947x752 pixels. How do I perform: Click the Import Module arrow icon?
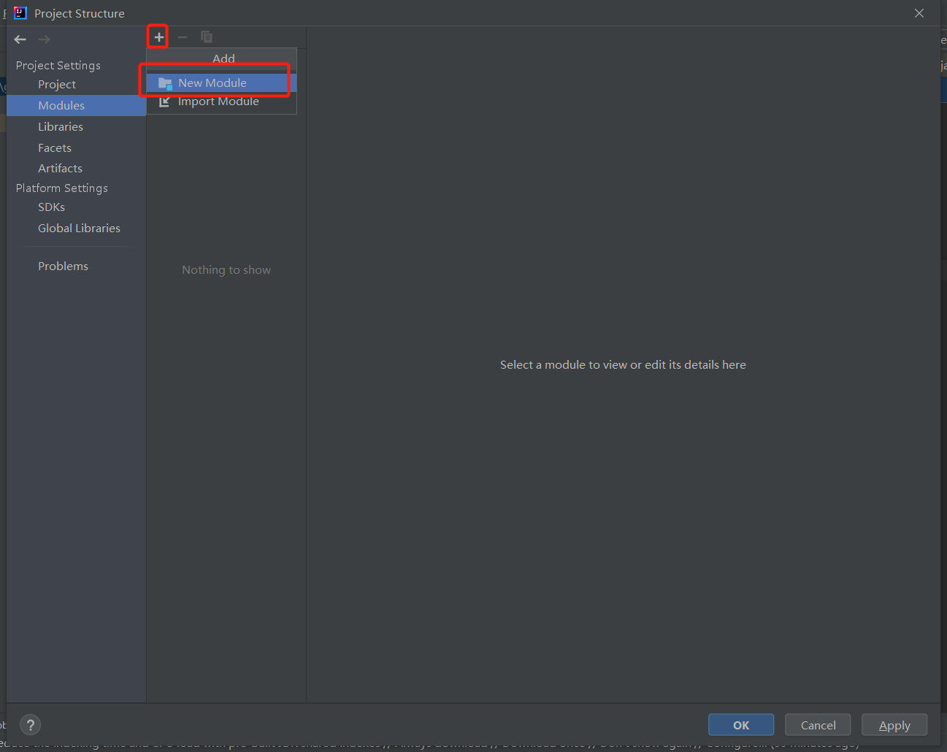click(x=165, y=101)
